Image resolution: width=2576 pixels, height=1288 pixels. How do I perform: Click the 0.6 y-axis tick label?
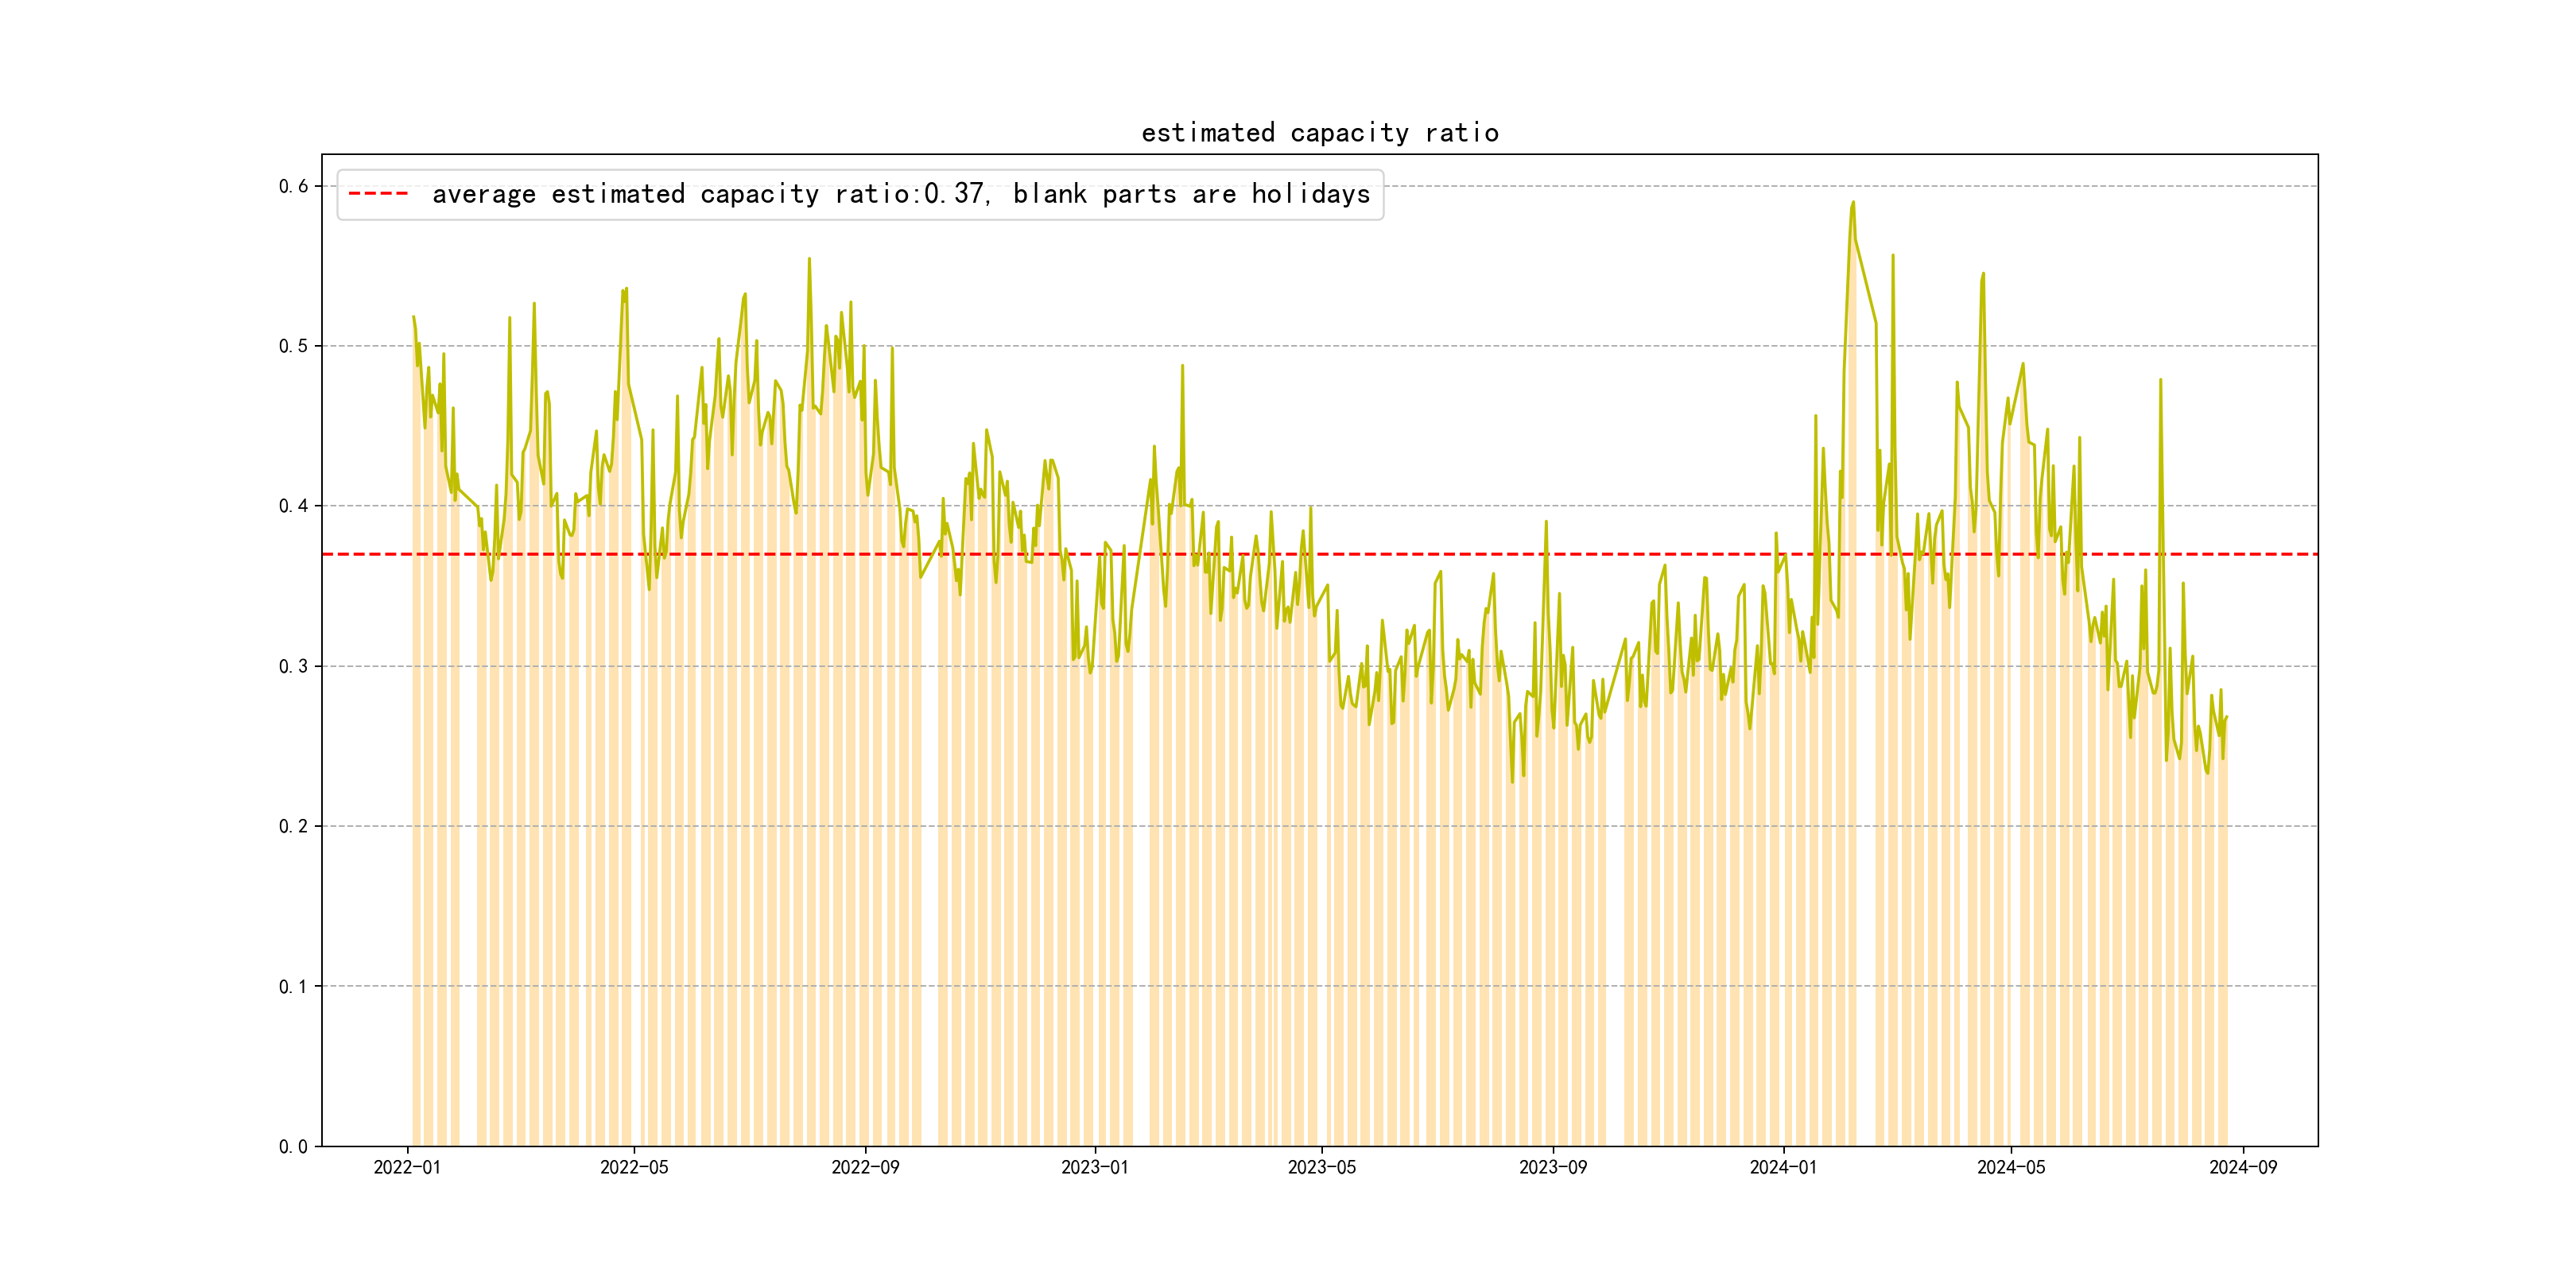coord(293,186)
